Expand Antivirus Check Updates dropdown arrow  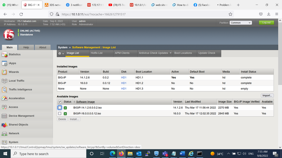point(170,53)
